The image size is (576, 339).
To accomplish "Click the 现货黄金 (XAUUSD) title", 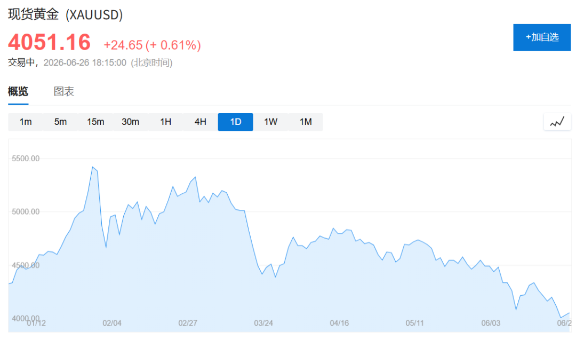I will (x=66, y=14).
